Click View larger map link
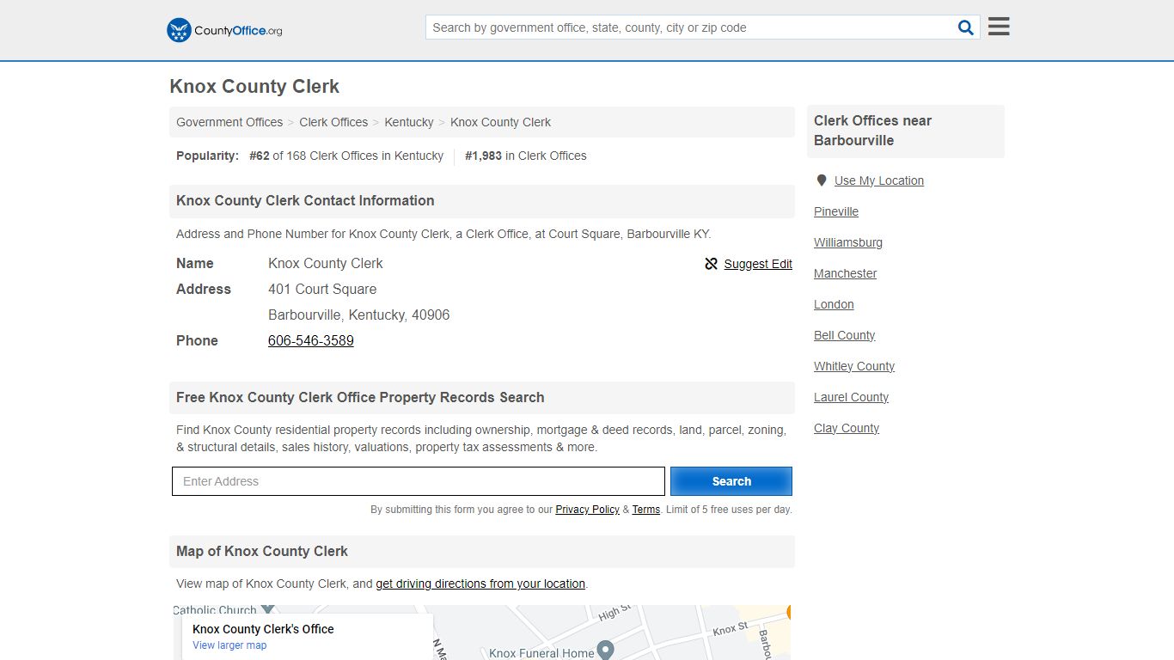The image size is (1174, 660). click(229, 645)
